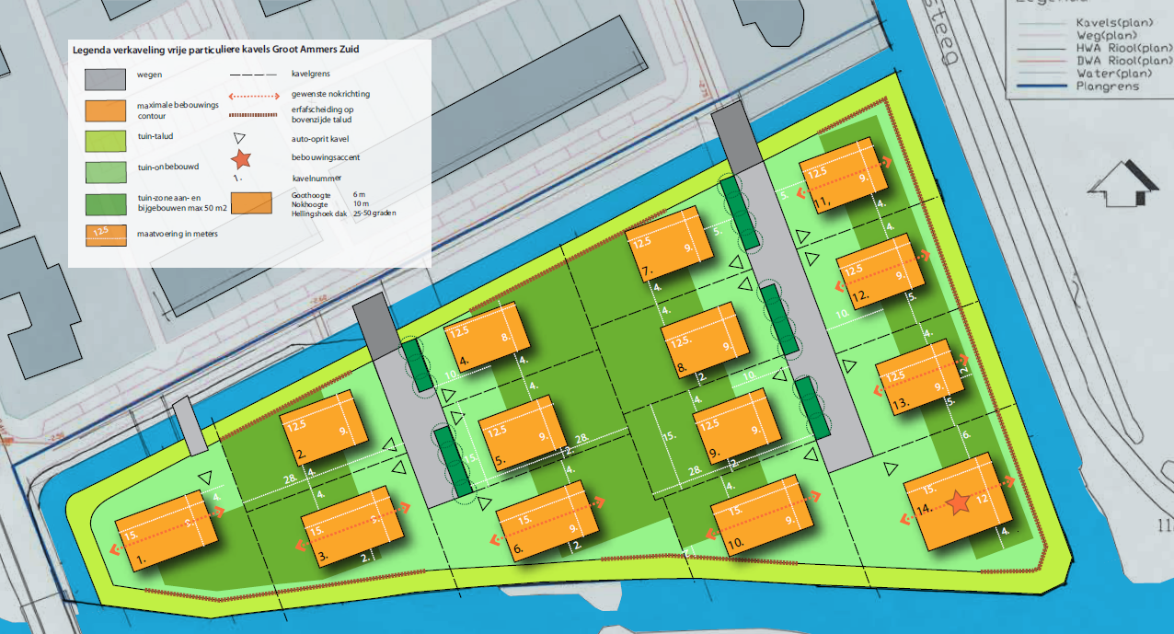This screenshot has height=634, width=1174.
Task: Click the orange building on kavel 9
Action: click(736, 425)
